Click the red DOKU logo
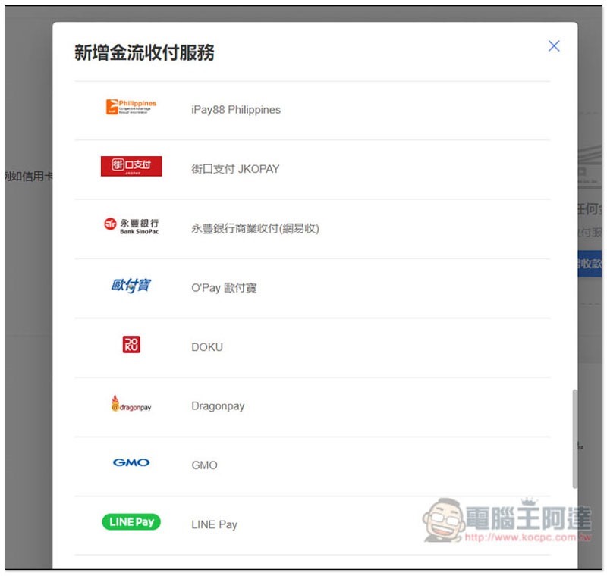 pos(131,344)
